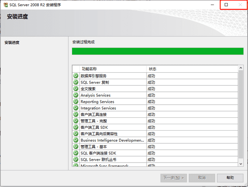Click the 状态 column header

tap(192, 69)
